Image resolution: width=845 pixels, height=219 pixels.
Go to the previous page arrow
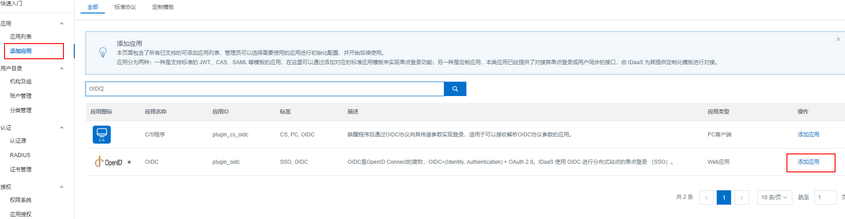[706, 197]
